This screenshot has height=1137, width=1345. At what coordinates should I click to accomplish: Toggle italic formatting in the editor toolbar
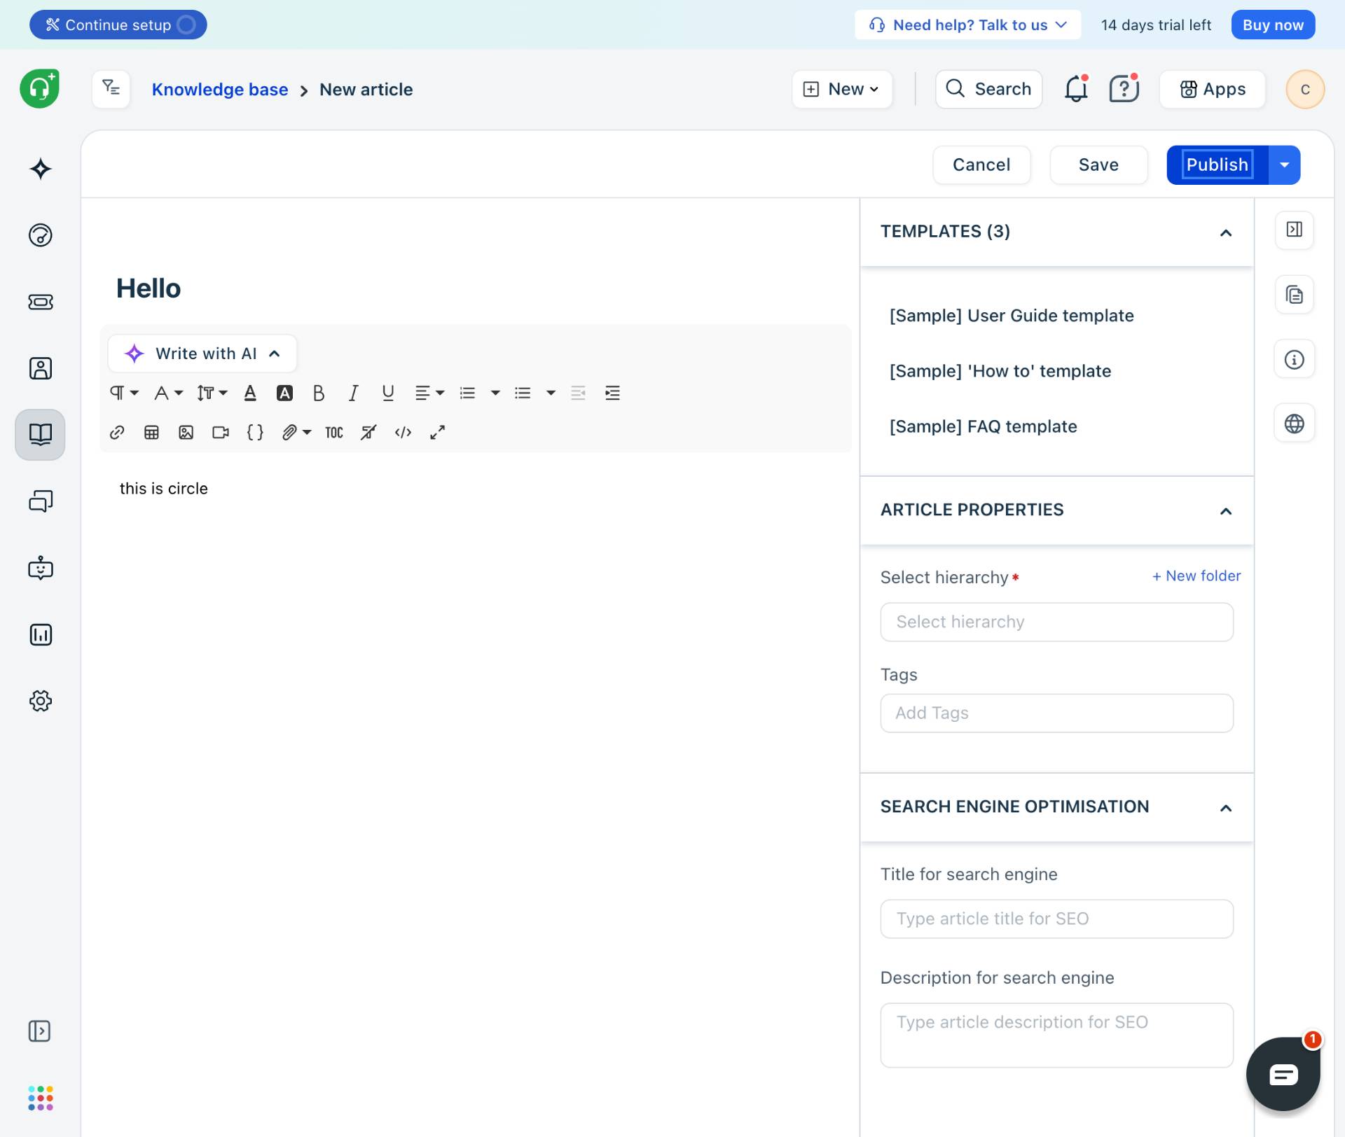[x=353, y=393]
